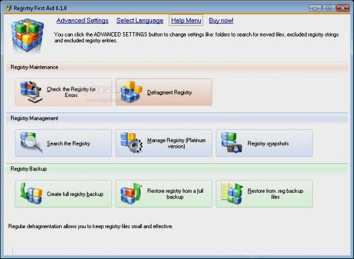Viewport: 354px width, 259px height.
Task: Click the Defragment Registry button
Action: click(x=164, y=92)
